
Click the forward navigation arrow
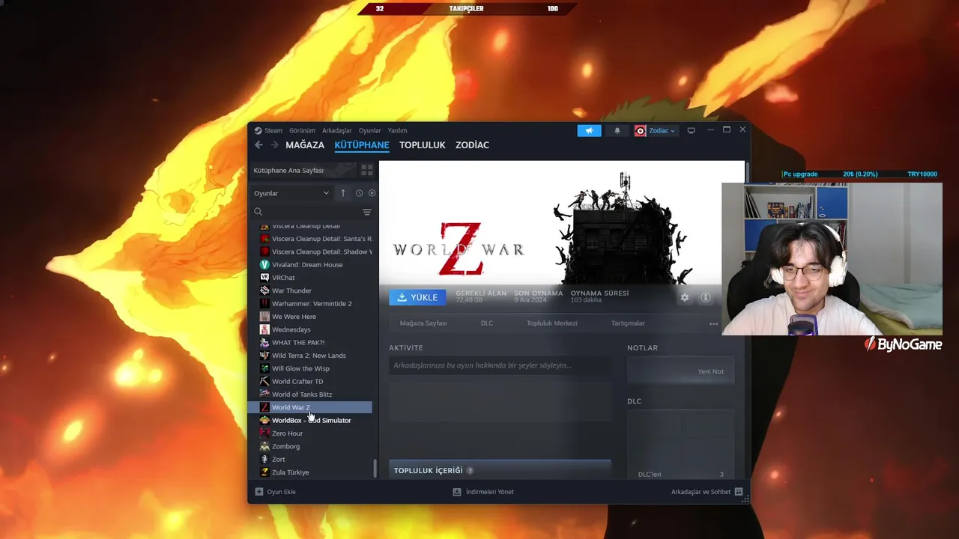coord(274,145)
